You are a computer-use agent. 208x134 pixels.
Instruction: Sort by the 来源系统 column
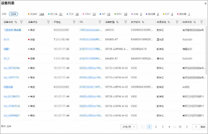pyautogui.click(x=169, y=22)
